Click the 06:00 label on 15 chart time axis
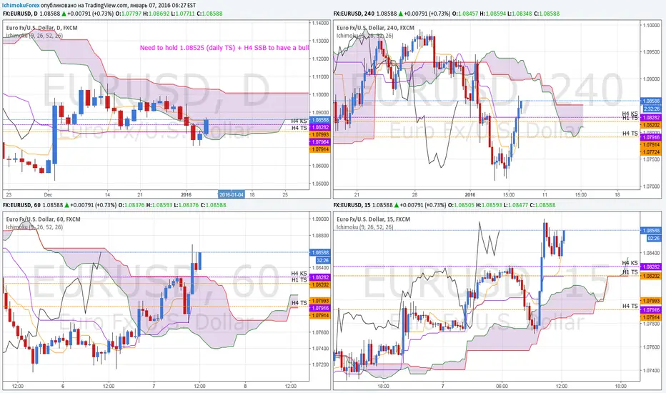Image resolution: width=666 pixels, height=393 pixels. point(502,386)
